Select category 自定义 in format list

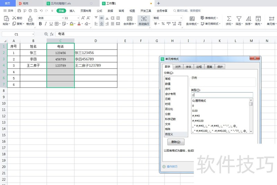pos(176,134)
